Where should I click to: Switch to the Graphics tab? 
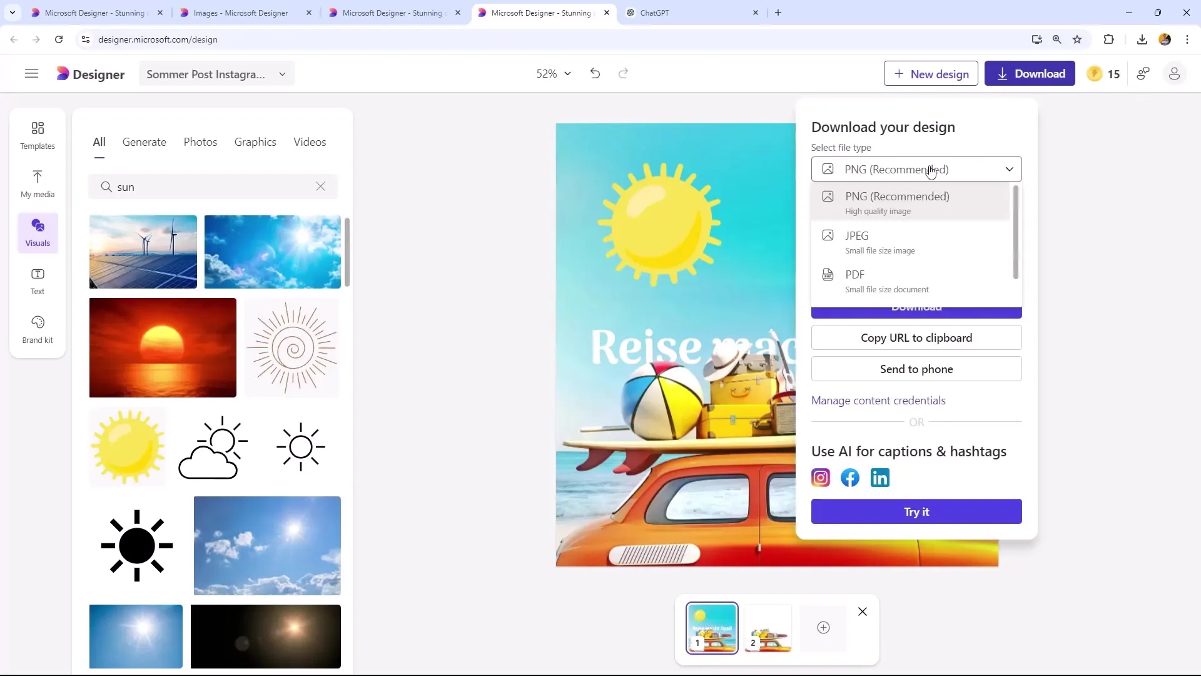(x=255, y=142)
